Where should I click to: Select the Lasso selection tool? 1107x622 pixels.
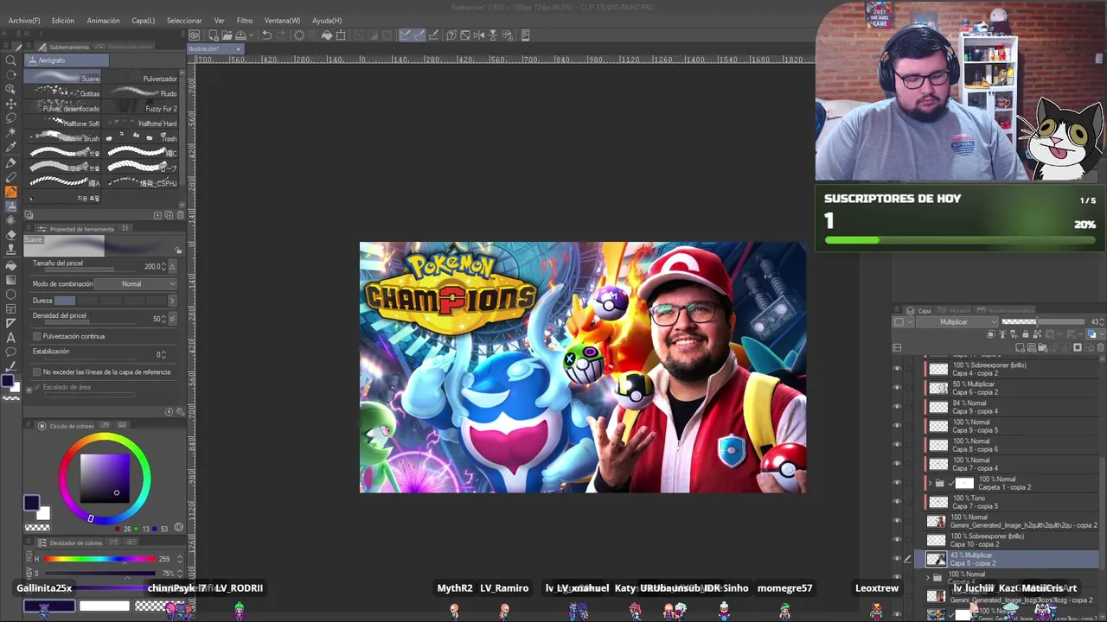point(11,118)
